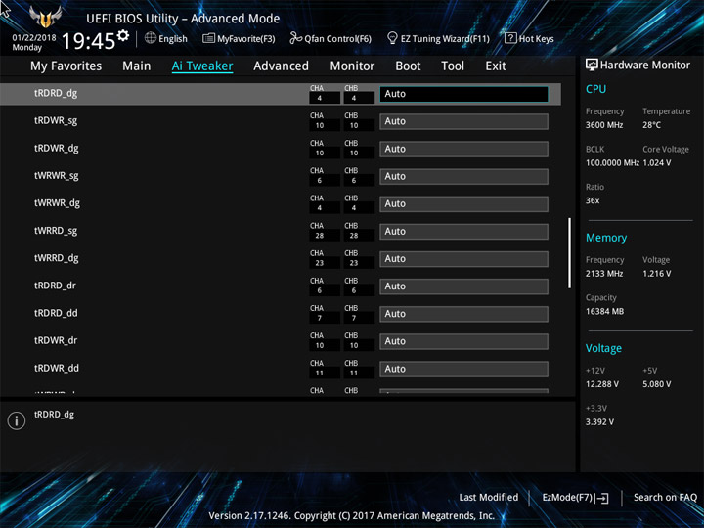Go to the Exit tab
Screen dimensions: 704x528
[496, 66]
